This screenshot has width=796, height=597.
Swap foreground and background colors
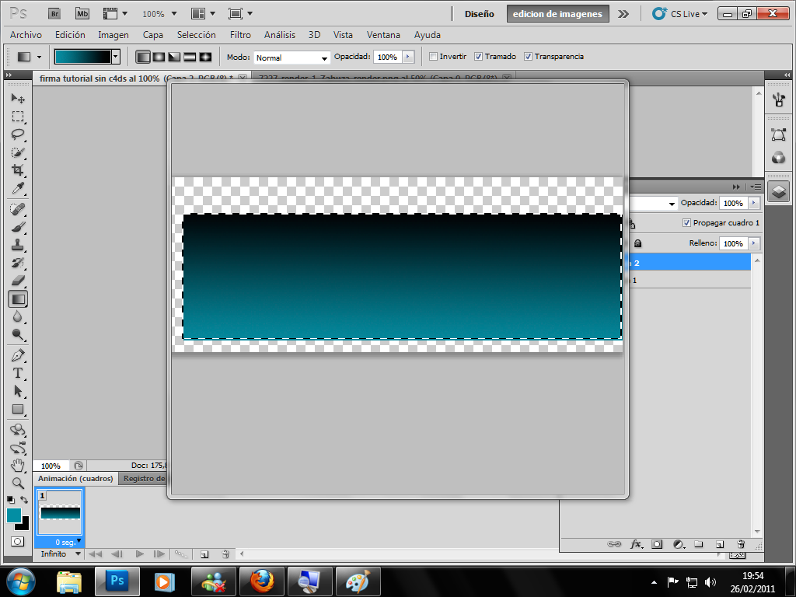(24, 500)
